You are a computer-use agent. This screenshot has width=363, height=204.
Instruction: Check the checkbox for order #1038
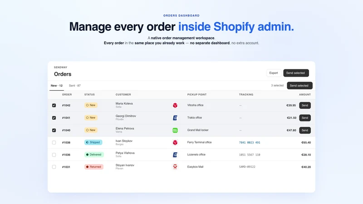pos(54,142)
